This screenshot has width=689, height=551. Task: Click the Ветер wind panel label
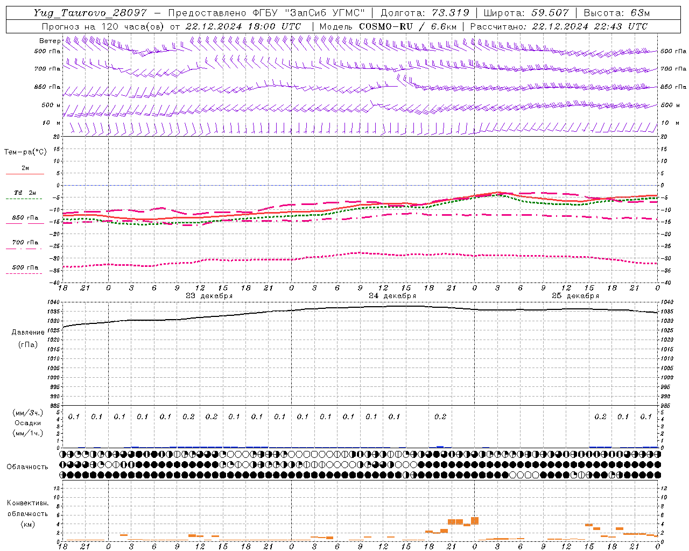pos(50,41)
